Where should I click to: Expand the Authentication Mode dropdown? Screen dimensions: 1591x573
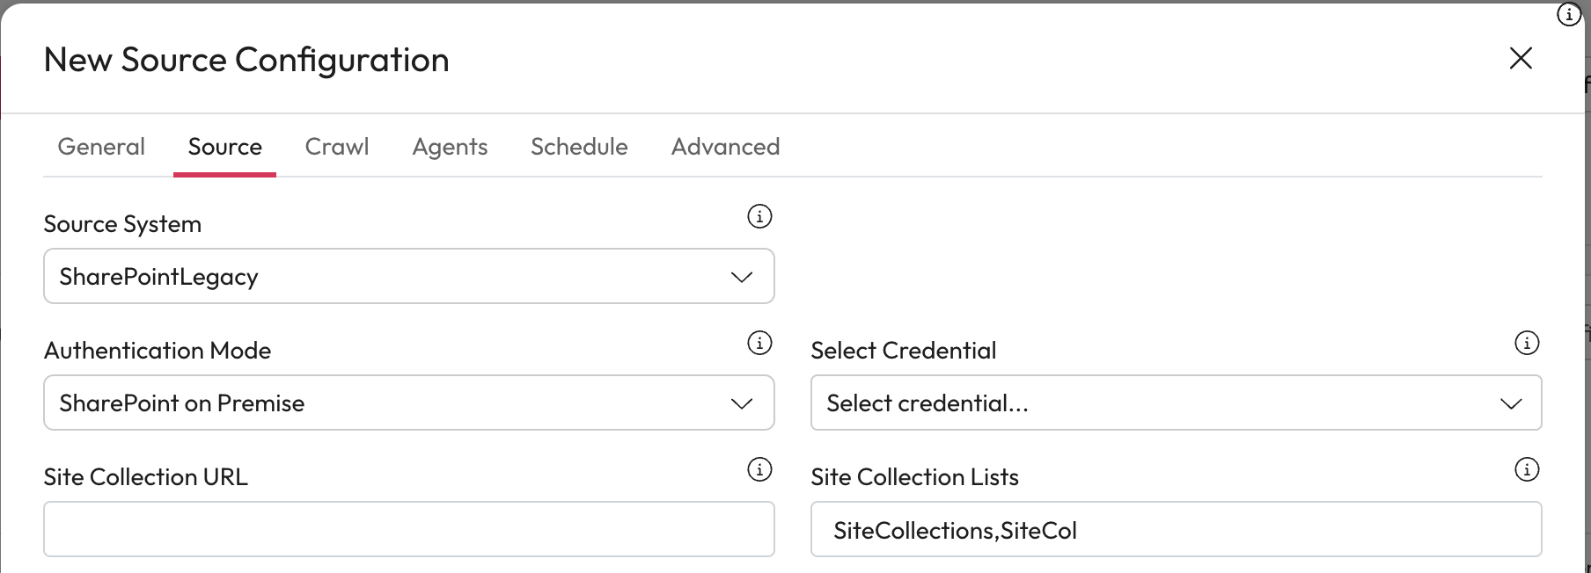(x=408, y=403)
